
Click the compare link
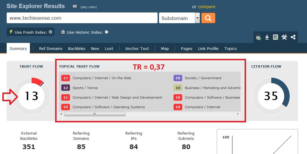[x=207, y=7]
